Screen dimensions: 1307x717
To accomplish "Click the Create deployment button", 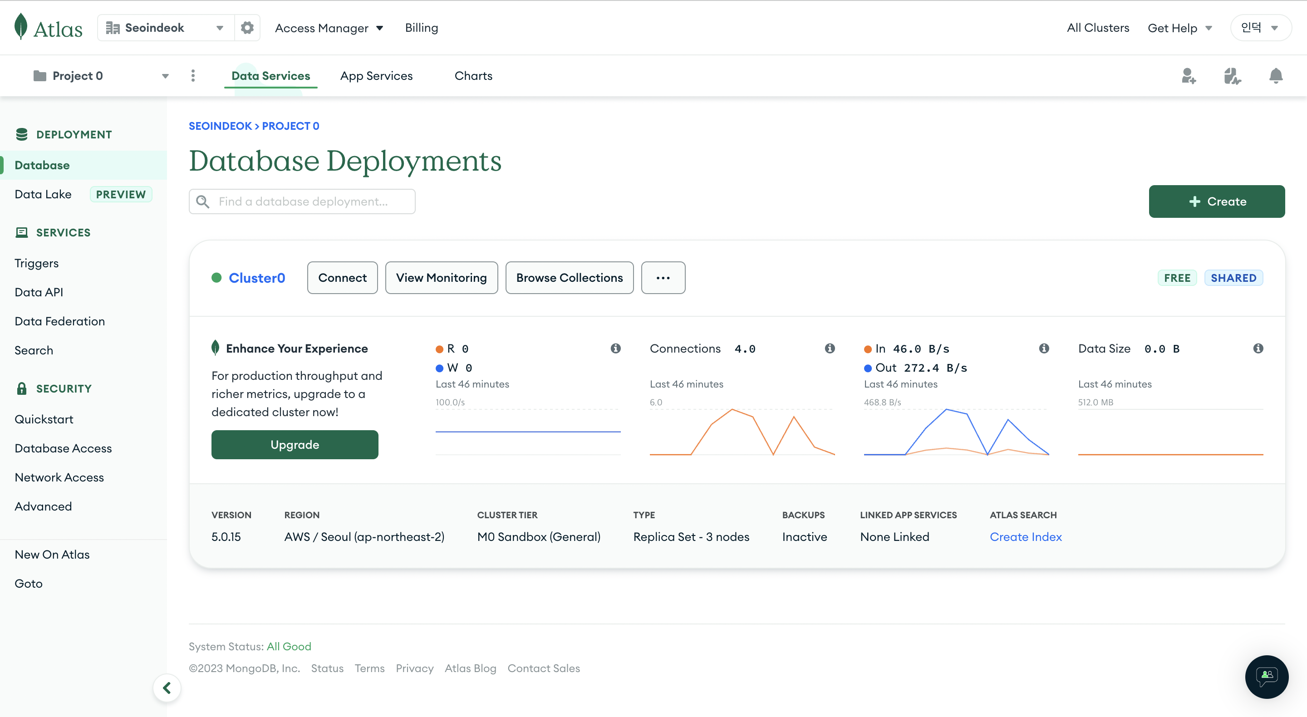I will pos(1217,201).
